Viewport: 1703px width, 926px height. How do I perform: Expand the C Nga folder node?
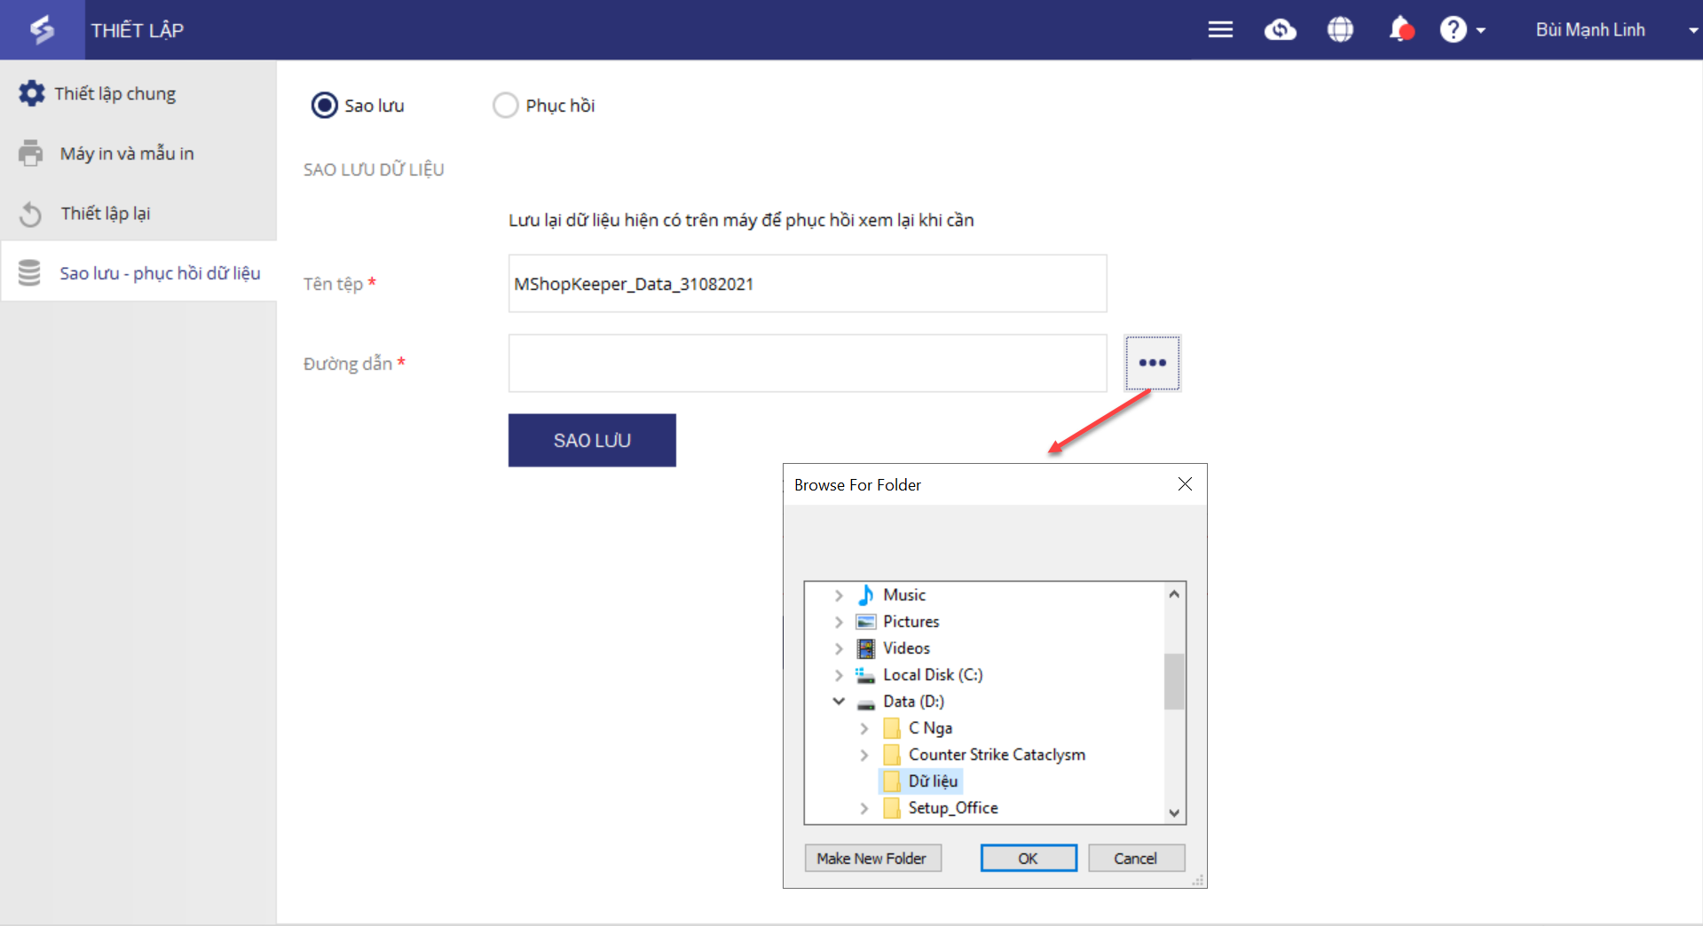pos(864,728)
